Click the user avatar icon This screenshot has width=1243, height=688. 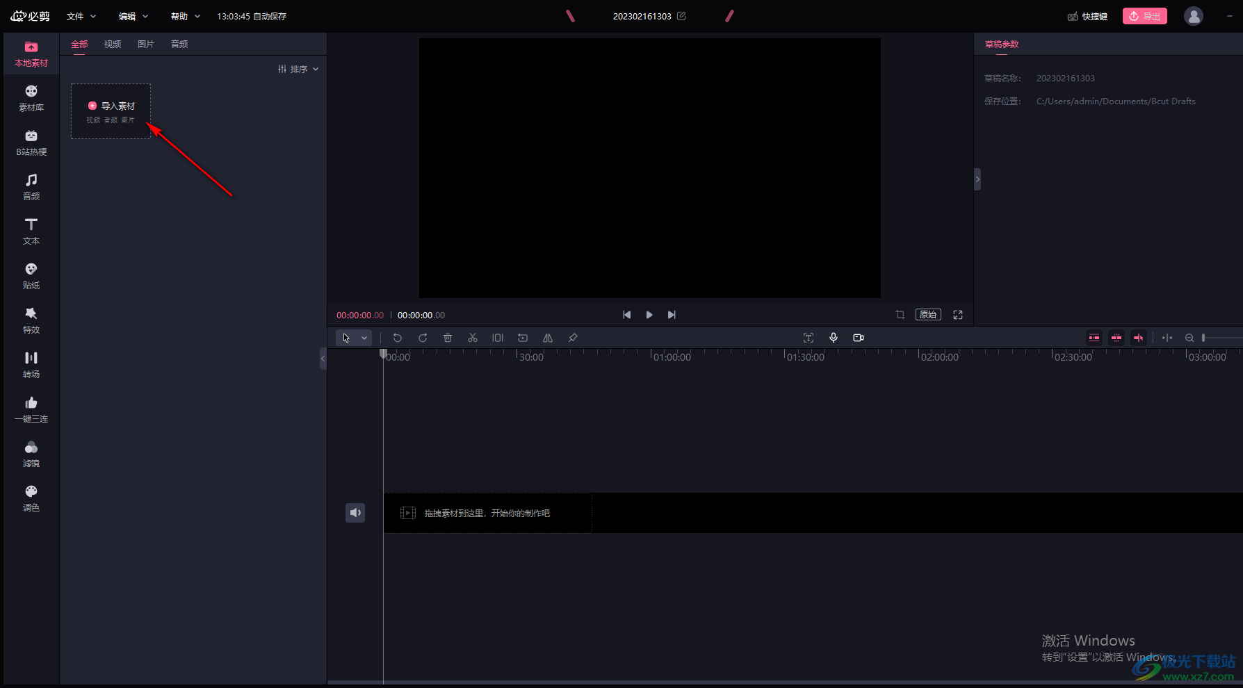[1194, 16]
